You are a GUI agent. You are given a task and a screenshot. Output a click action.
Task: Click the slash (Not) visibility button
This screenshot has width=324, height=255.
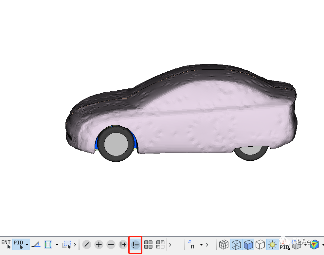[x=86, y=245]
